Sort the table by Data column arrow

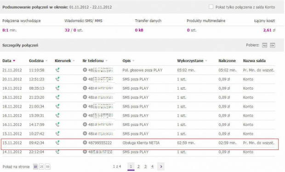point(14,61)
